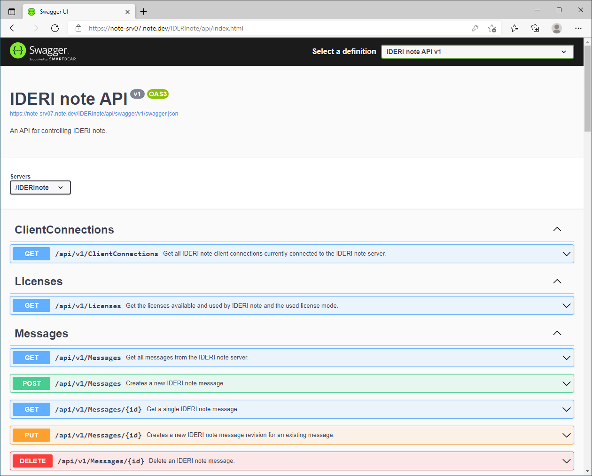Close the Swagger UI tab
This screenshot has height=476, width=592.
tap(127, 12)
